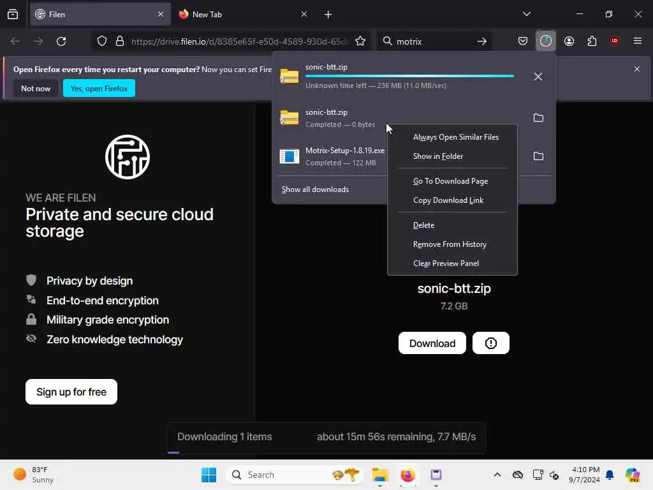This screenshot has width=653, height=490.
Task: Select Show in Folder menu entry
Action: click(452, 156)
